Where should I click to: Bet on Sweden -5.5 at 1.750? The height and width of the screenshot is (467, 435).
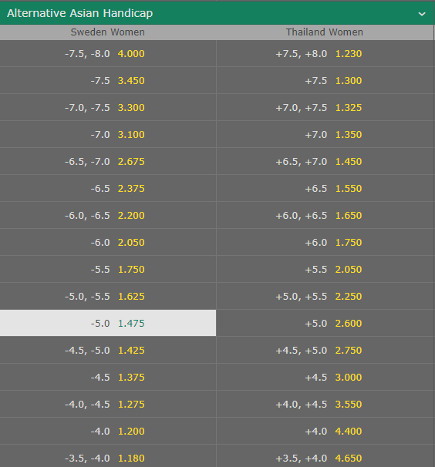coord(108,269)
